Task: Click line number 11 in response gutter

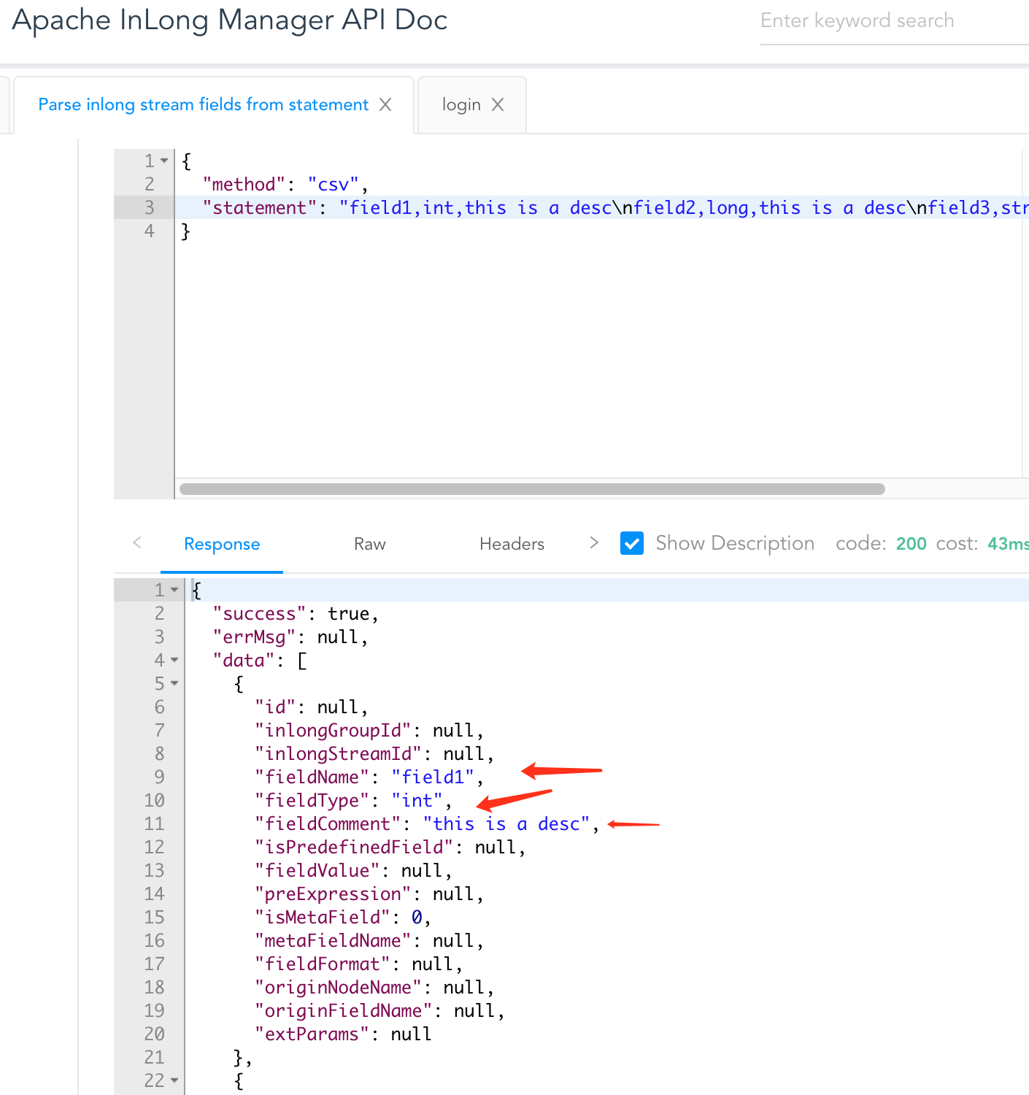Action: pyautogui.click(x=154, y=823)
